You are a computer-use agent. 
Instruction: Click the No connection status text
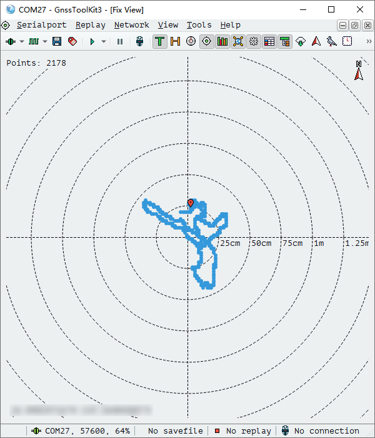(x=327, y=431)
